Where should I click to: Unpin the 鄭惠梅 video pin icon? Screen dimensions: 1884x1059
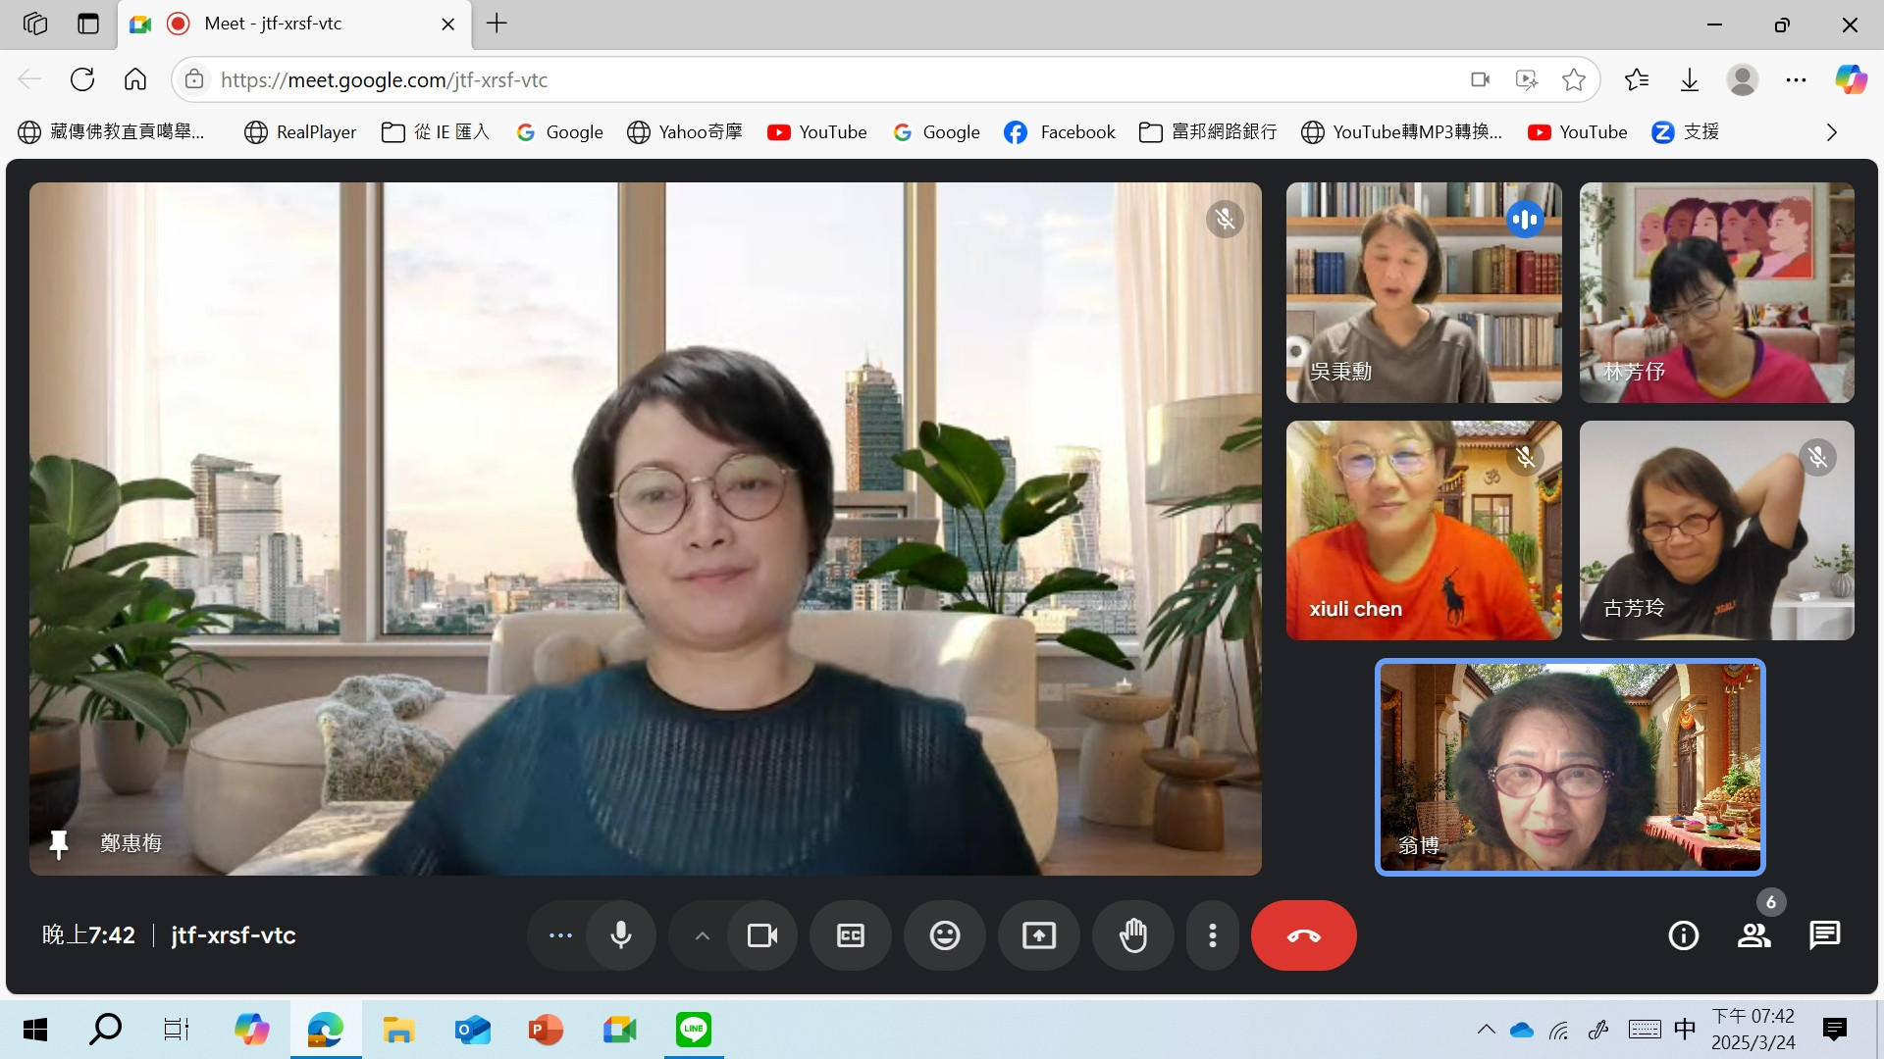pos(59,843)
